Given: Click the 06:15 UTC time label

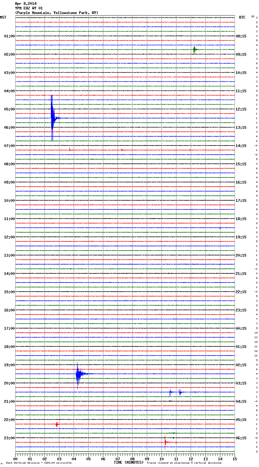Looking at the screenshot, I should [x=241, y=438].
